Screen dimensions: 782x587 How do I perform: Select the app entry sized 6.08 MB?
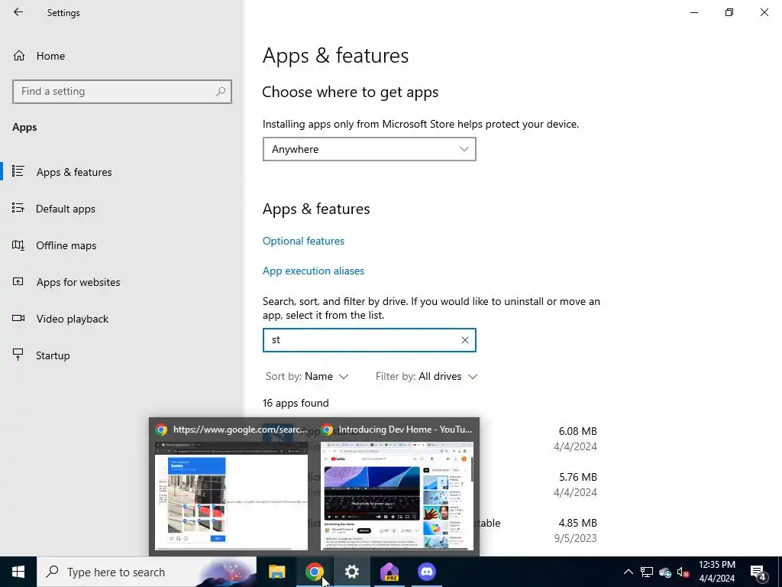pos(430,438)
